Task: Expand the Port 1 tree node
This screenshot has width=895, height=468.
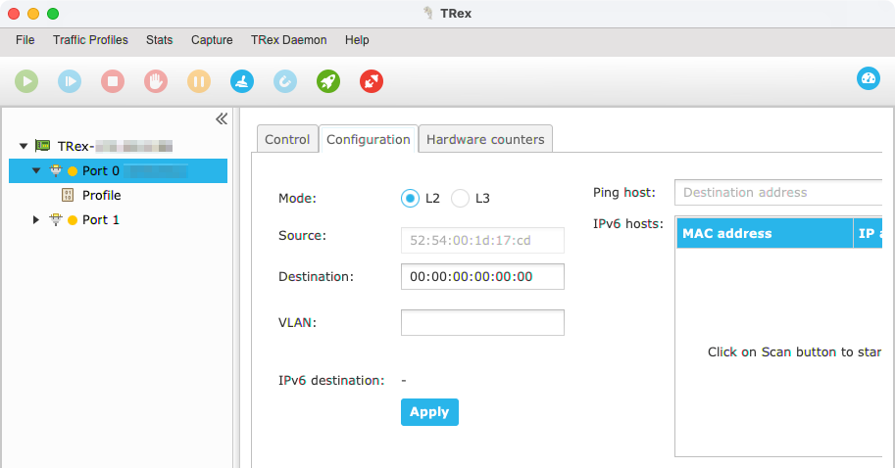Action: (36, 219)
